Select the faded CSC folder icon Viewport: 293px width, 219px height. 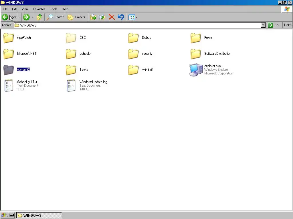pos(71,38)
